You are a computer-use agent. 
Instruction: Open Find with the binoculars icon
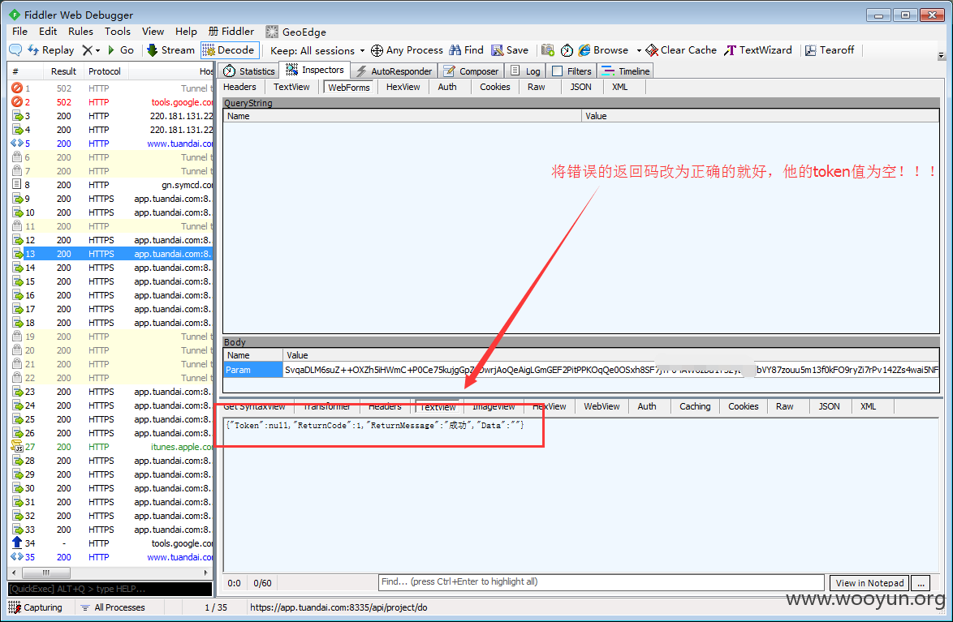(x=455, y=50)
